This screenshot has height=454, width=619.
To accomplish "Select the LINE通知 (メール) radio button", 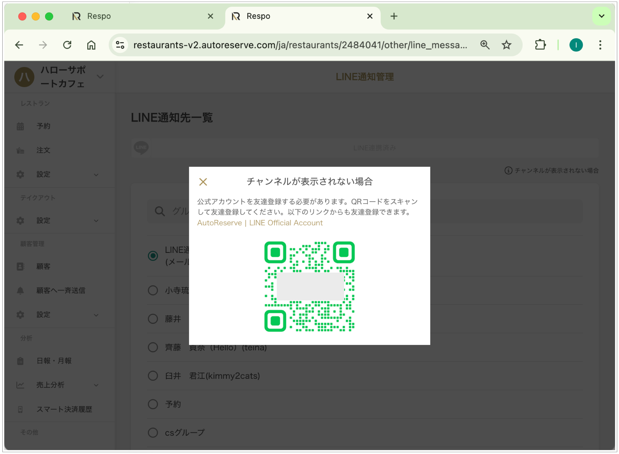I will pyautogui.click(x=153, y=256).
